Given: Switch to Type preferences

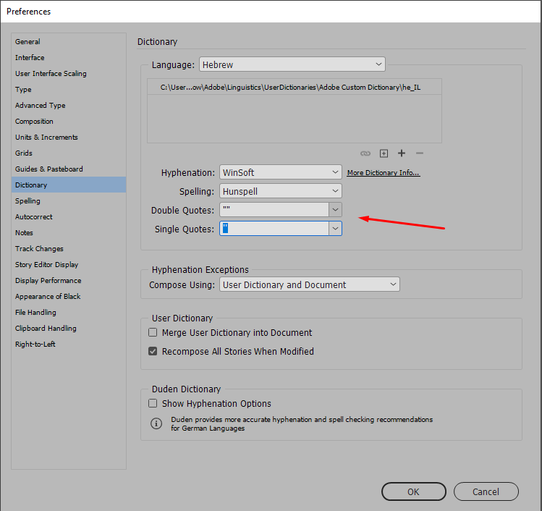Looking at the screenshot, I should (x=69, y=89).
